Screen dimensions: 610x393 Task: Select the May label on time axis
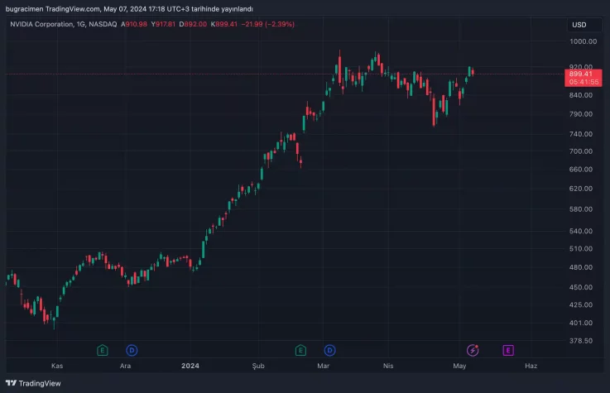[460, 366]
